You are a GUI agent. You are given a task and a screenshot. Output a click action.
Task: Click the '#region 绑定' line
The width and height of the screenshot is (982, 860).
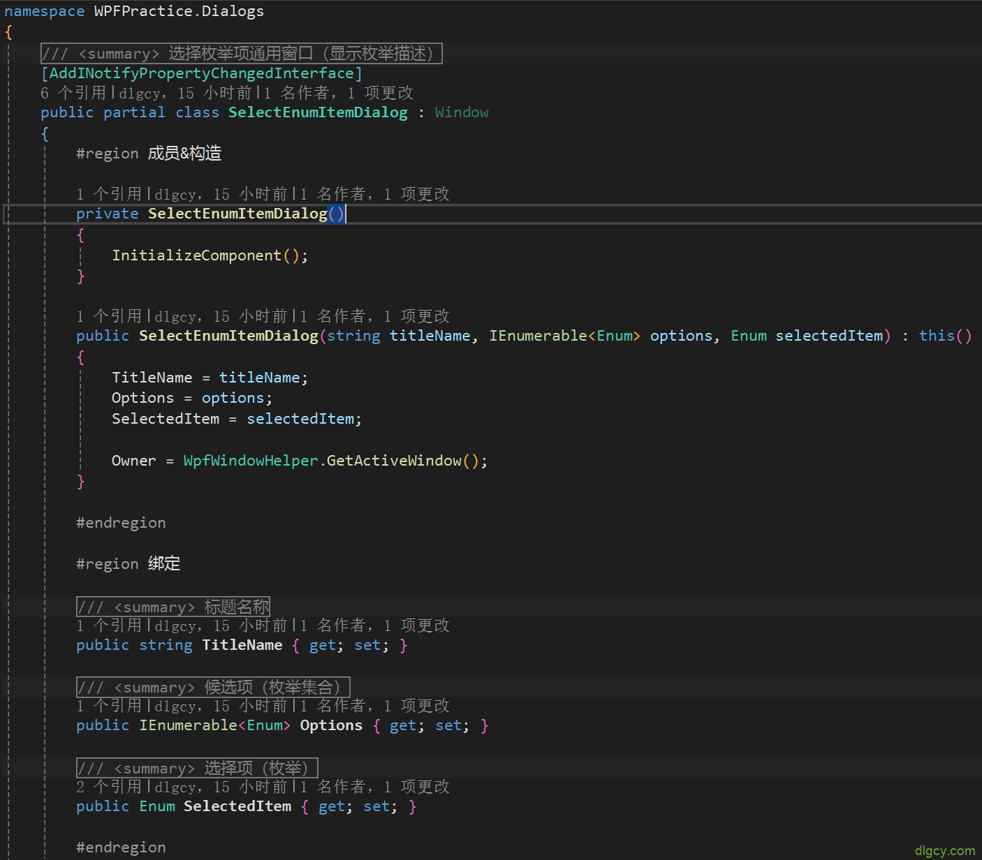129,563
